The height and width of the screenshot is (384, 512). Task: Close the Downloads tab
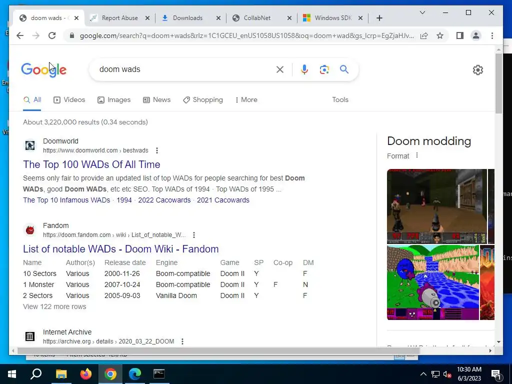(218, 18)
